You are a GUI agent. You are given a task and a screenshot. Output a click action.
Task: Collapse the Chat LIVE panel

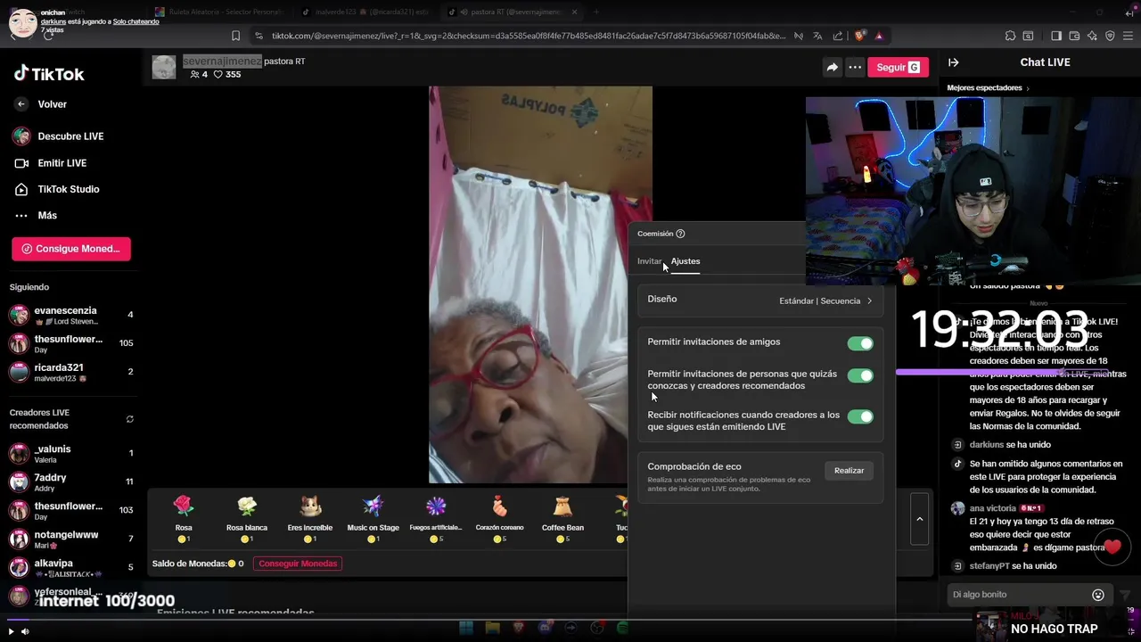point(953,62)
